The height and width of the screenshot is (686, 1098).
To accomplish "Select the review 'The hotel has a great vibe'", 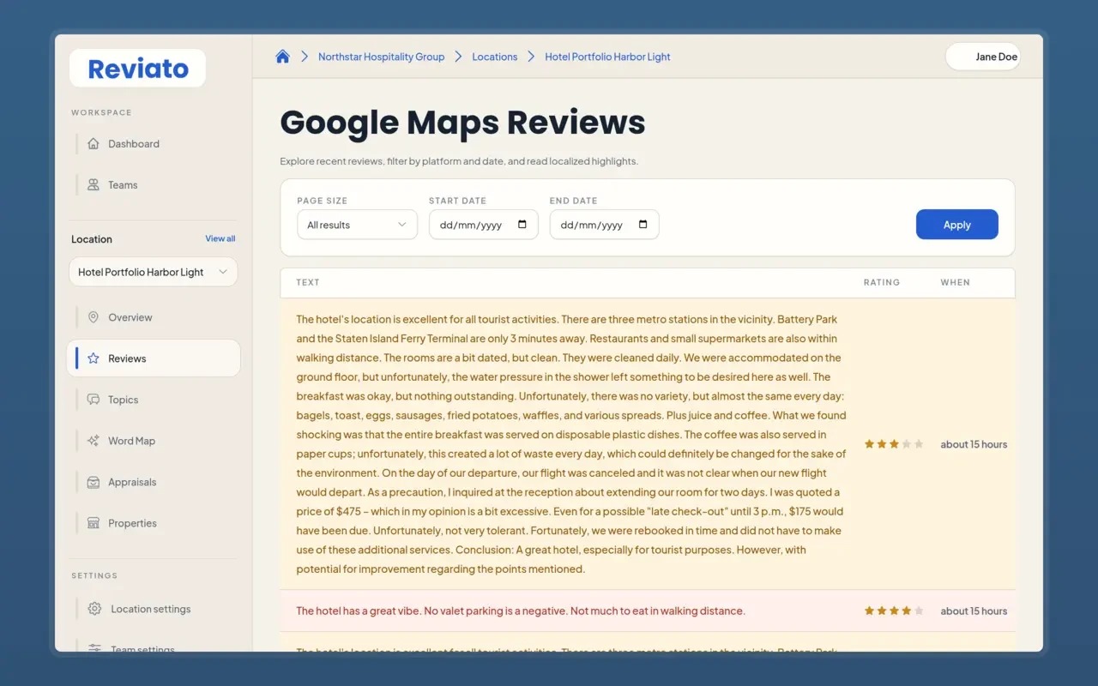I will click(x=648, y=611).
